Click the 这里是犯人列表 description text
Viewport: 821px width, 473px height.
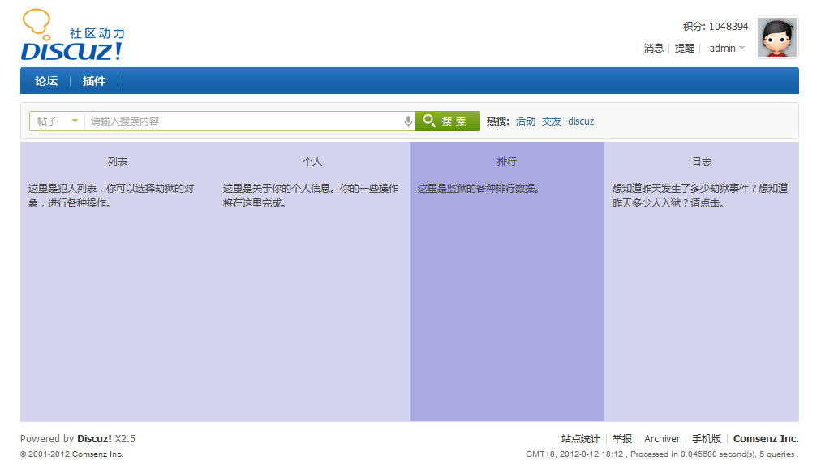tap(111, 196)
